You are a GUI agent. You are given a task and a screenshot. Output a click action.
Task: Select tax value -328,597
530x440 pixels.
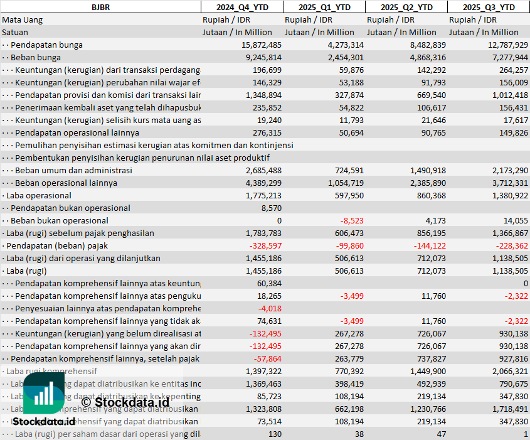tap(265, 245)
